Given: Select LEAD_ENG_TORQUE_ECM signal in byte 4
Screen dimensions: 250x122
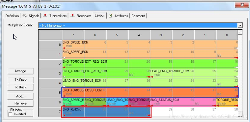Looking at the screenshot, I should pos(150,83).
